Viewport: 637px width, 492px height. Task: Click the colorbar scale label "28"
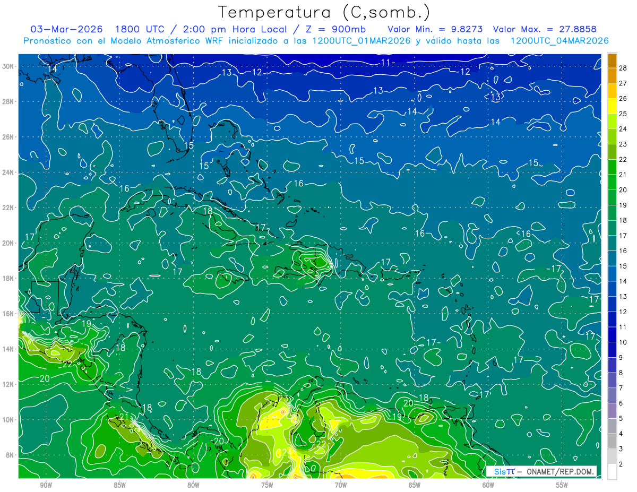(x=623, y=67)
